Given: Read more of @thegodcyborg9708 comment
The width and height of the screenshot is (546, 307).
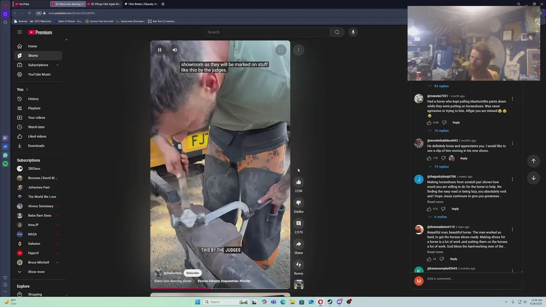Looking at the screenshot, I should coord(435,202).
